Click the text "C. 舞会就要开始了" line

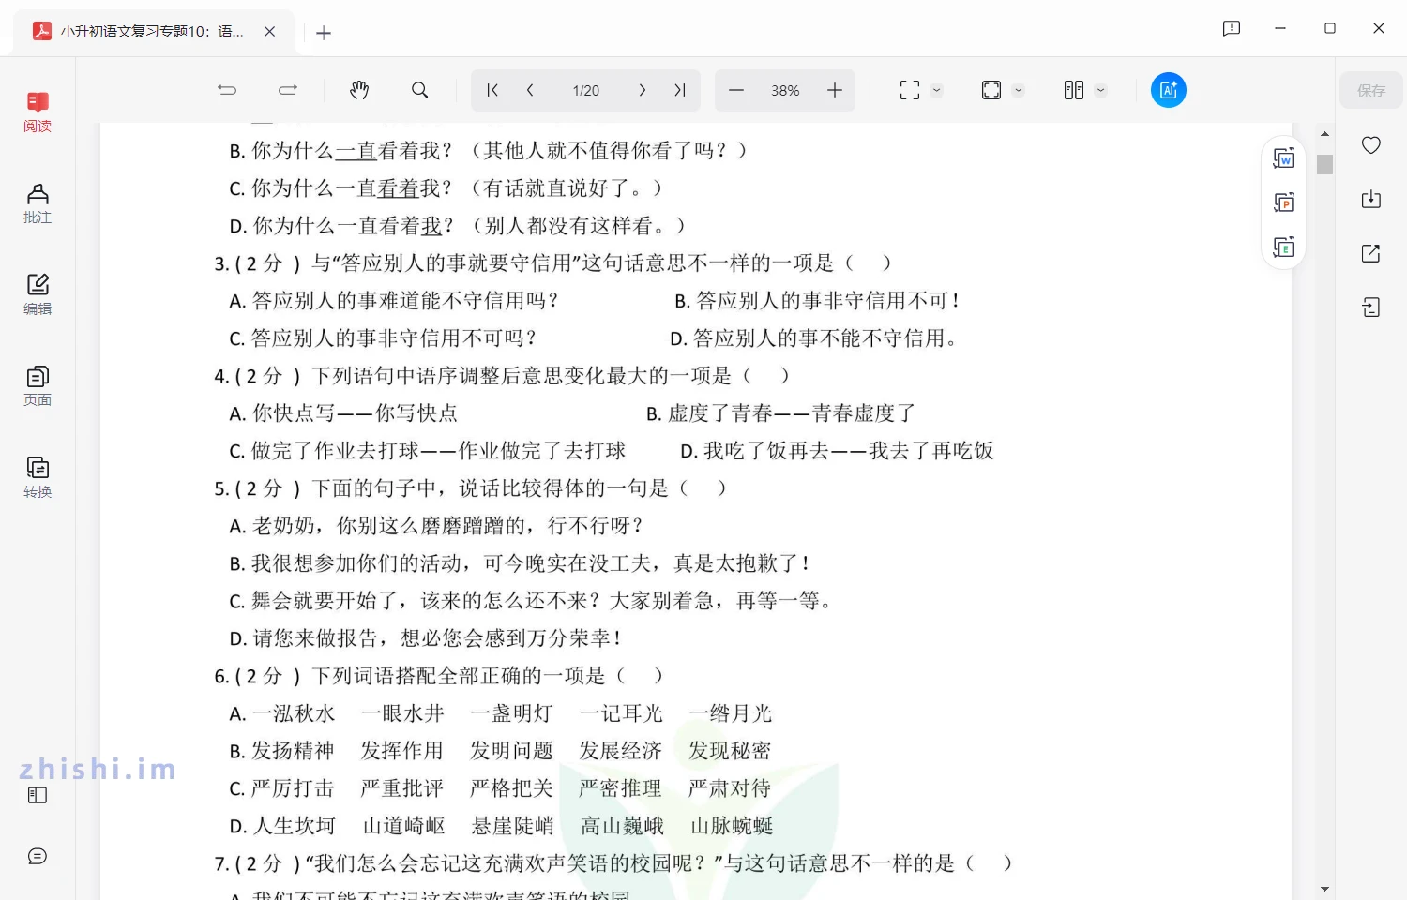pyautogui.click(x=531, y=601)
